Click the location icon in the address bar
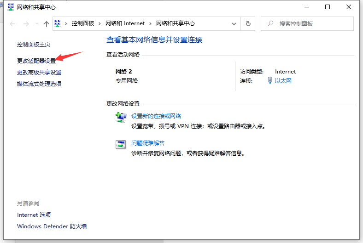363x243 pixels. (58, 23)
